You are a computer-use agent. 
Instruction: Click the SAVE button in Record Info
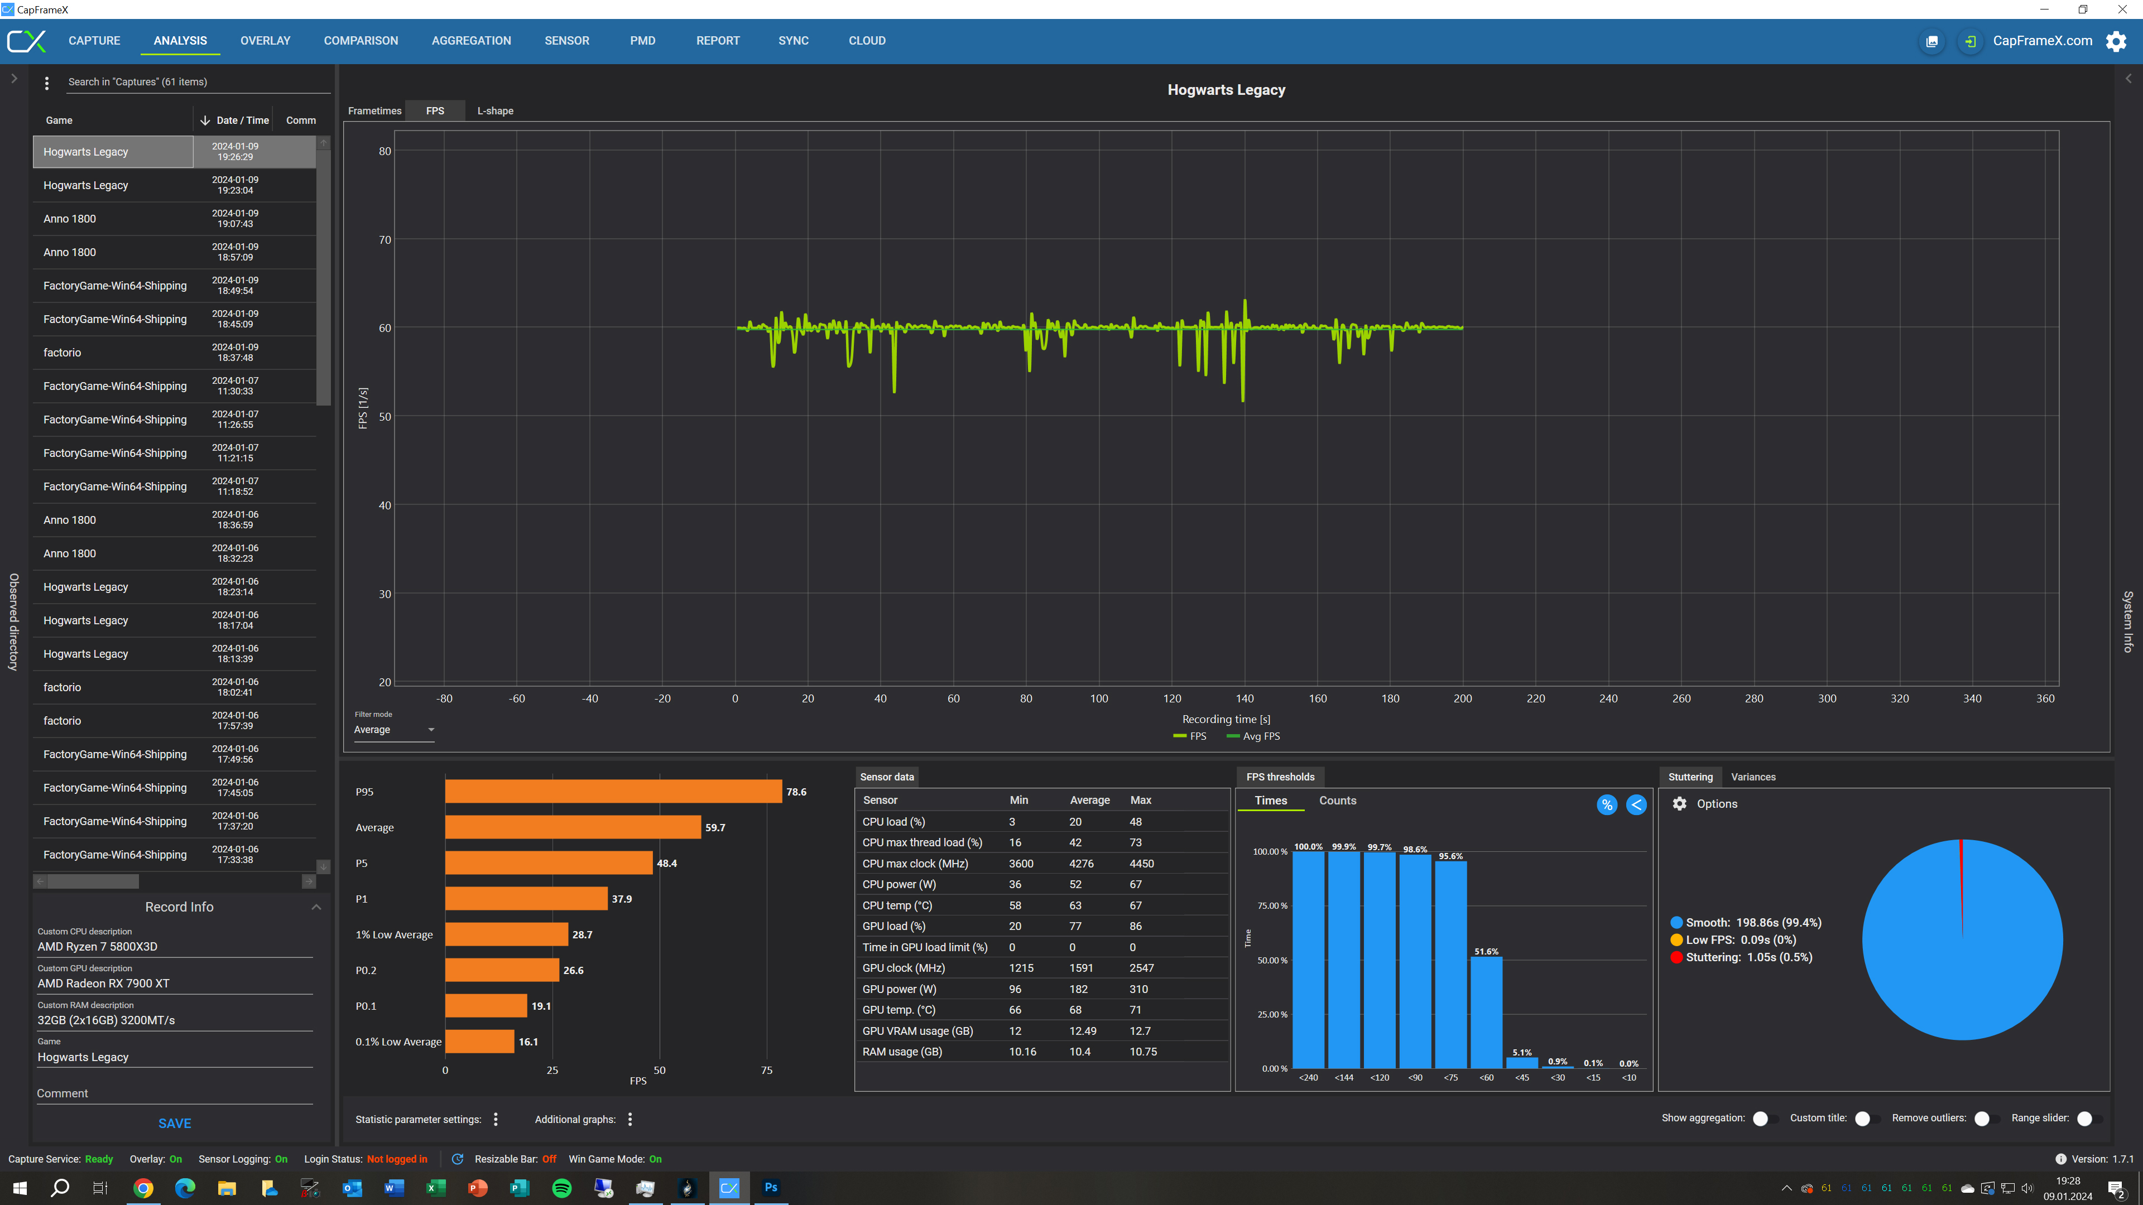(x=175, y=1122)
